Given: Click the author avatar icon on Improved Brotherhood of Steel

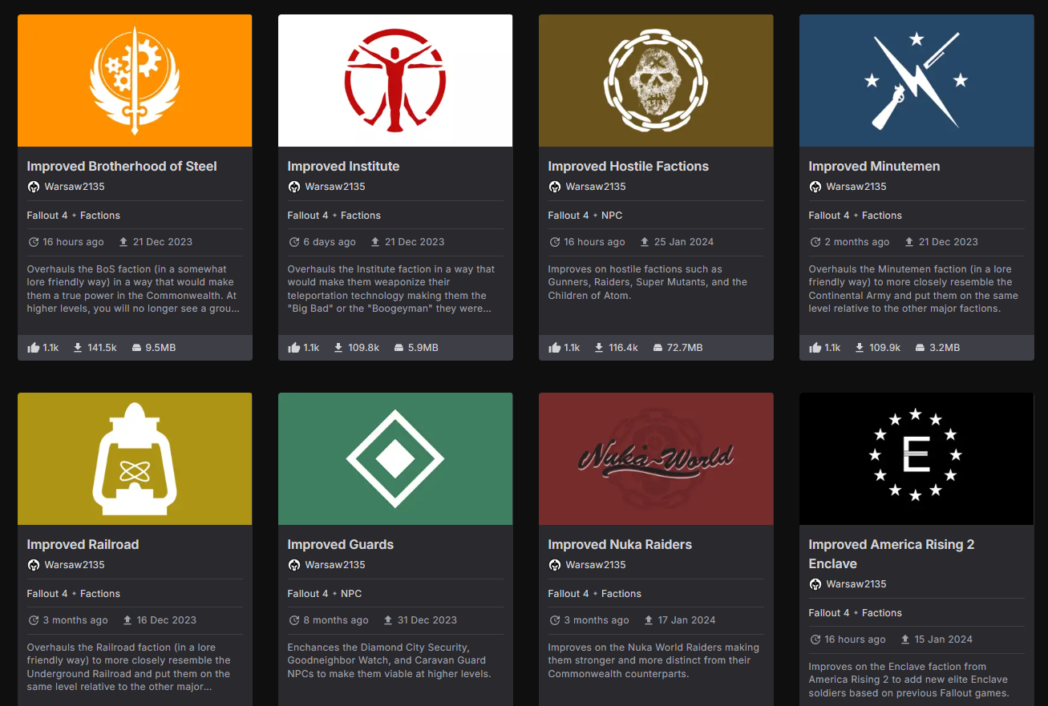Looking at the screenshot, I should point(34,187).
